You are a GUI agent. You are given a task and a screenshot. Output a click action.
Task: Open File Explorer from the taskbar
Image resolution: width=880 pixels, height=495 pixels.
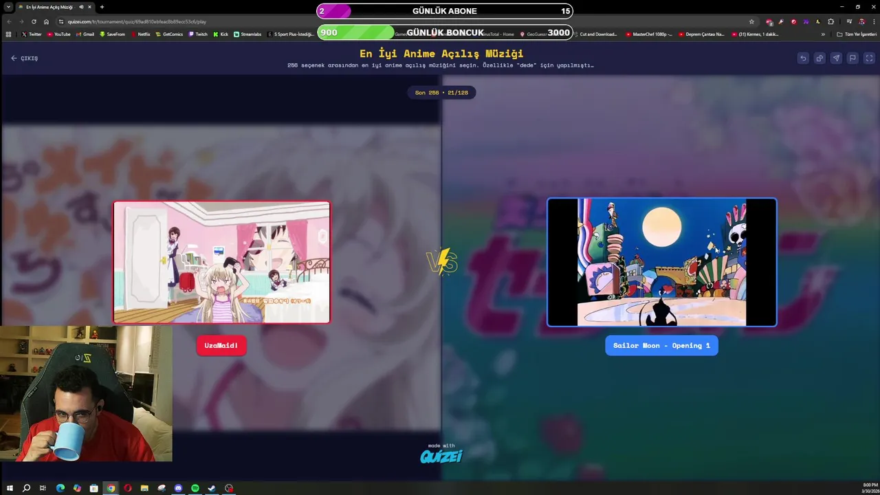tap(144, 488)
